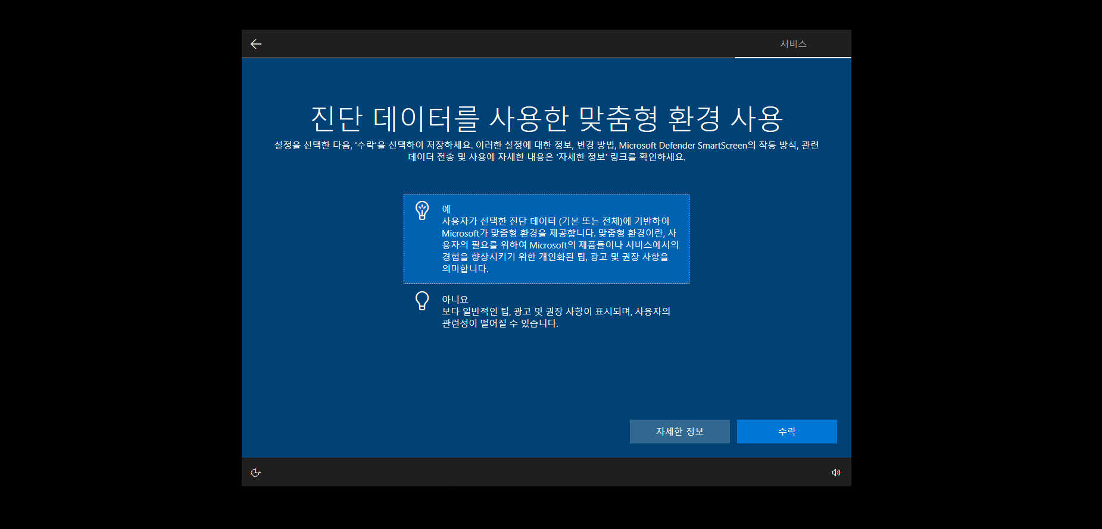Go back with the arrow icon
This screenshot has height=529, width=1102.
tap(256, 44)
